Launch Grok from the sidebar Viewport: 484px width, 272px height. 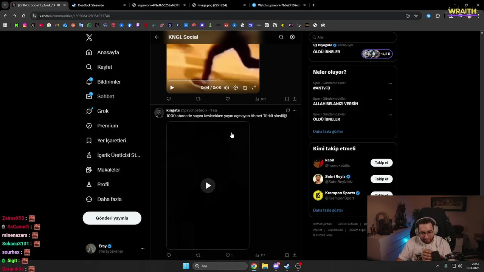[x=97, y=111]
